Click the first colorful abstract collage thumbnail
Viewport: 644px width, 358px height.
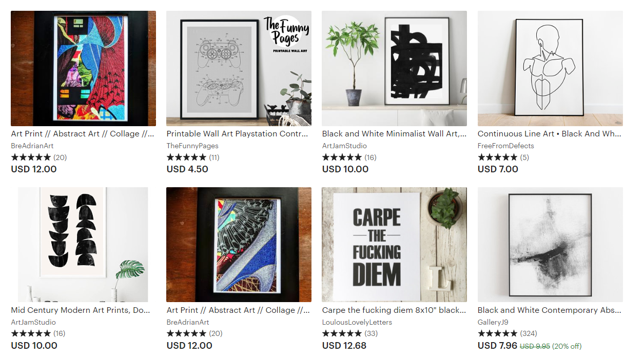coord(83,68)
